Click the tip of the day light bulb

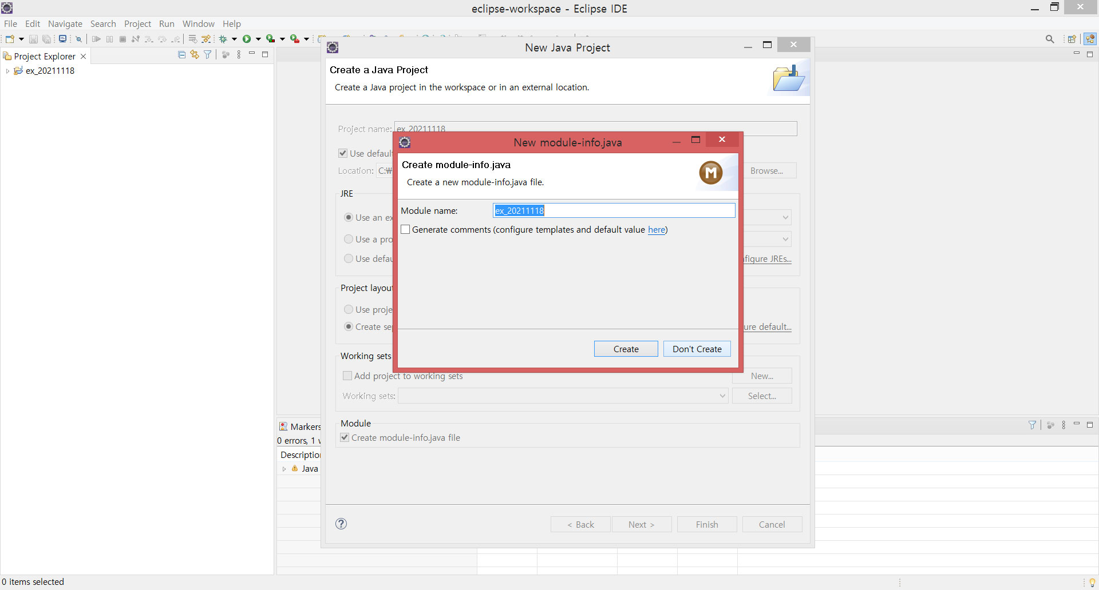pos(1092,582)
